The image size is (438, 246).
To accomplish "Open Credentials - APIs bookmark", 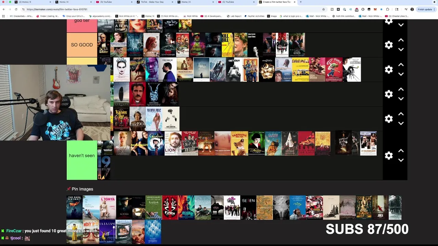I will point(22,16).
